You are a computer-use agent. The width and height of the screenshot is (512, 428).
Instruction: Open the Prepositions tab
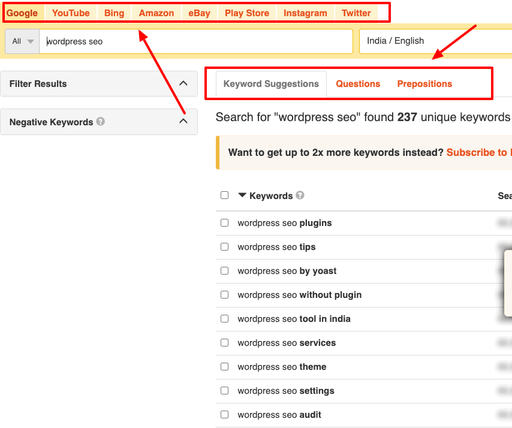[424, 84]
